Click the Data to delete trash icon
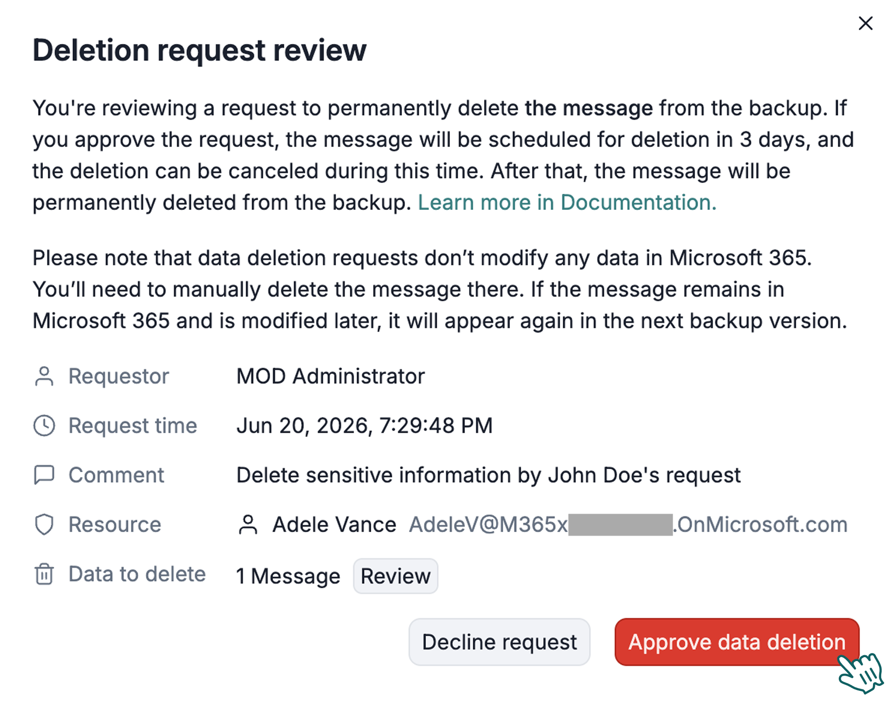This screenshot has height=705, width=892. pos(44,574)
